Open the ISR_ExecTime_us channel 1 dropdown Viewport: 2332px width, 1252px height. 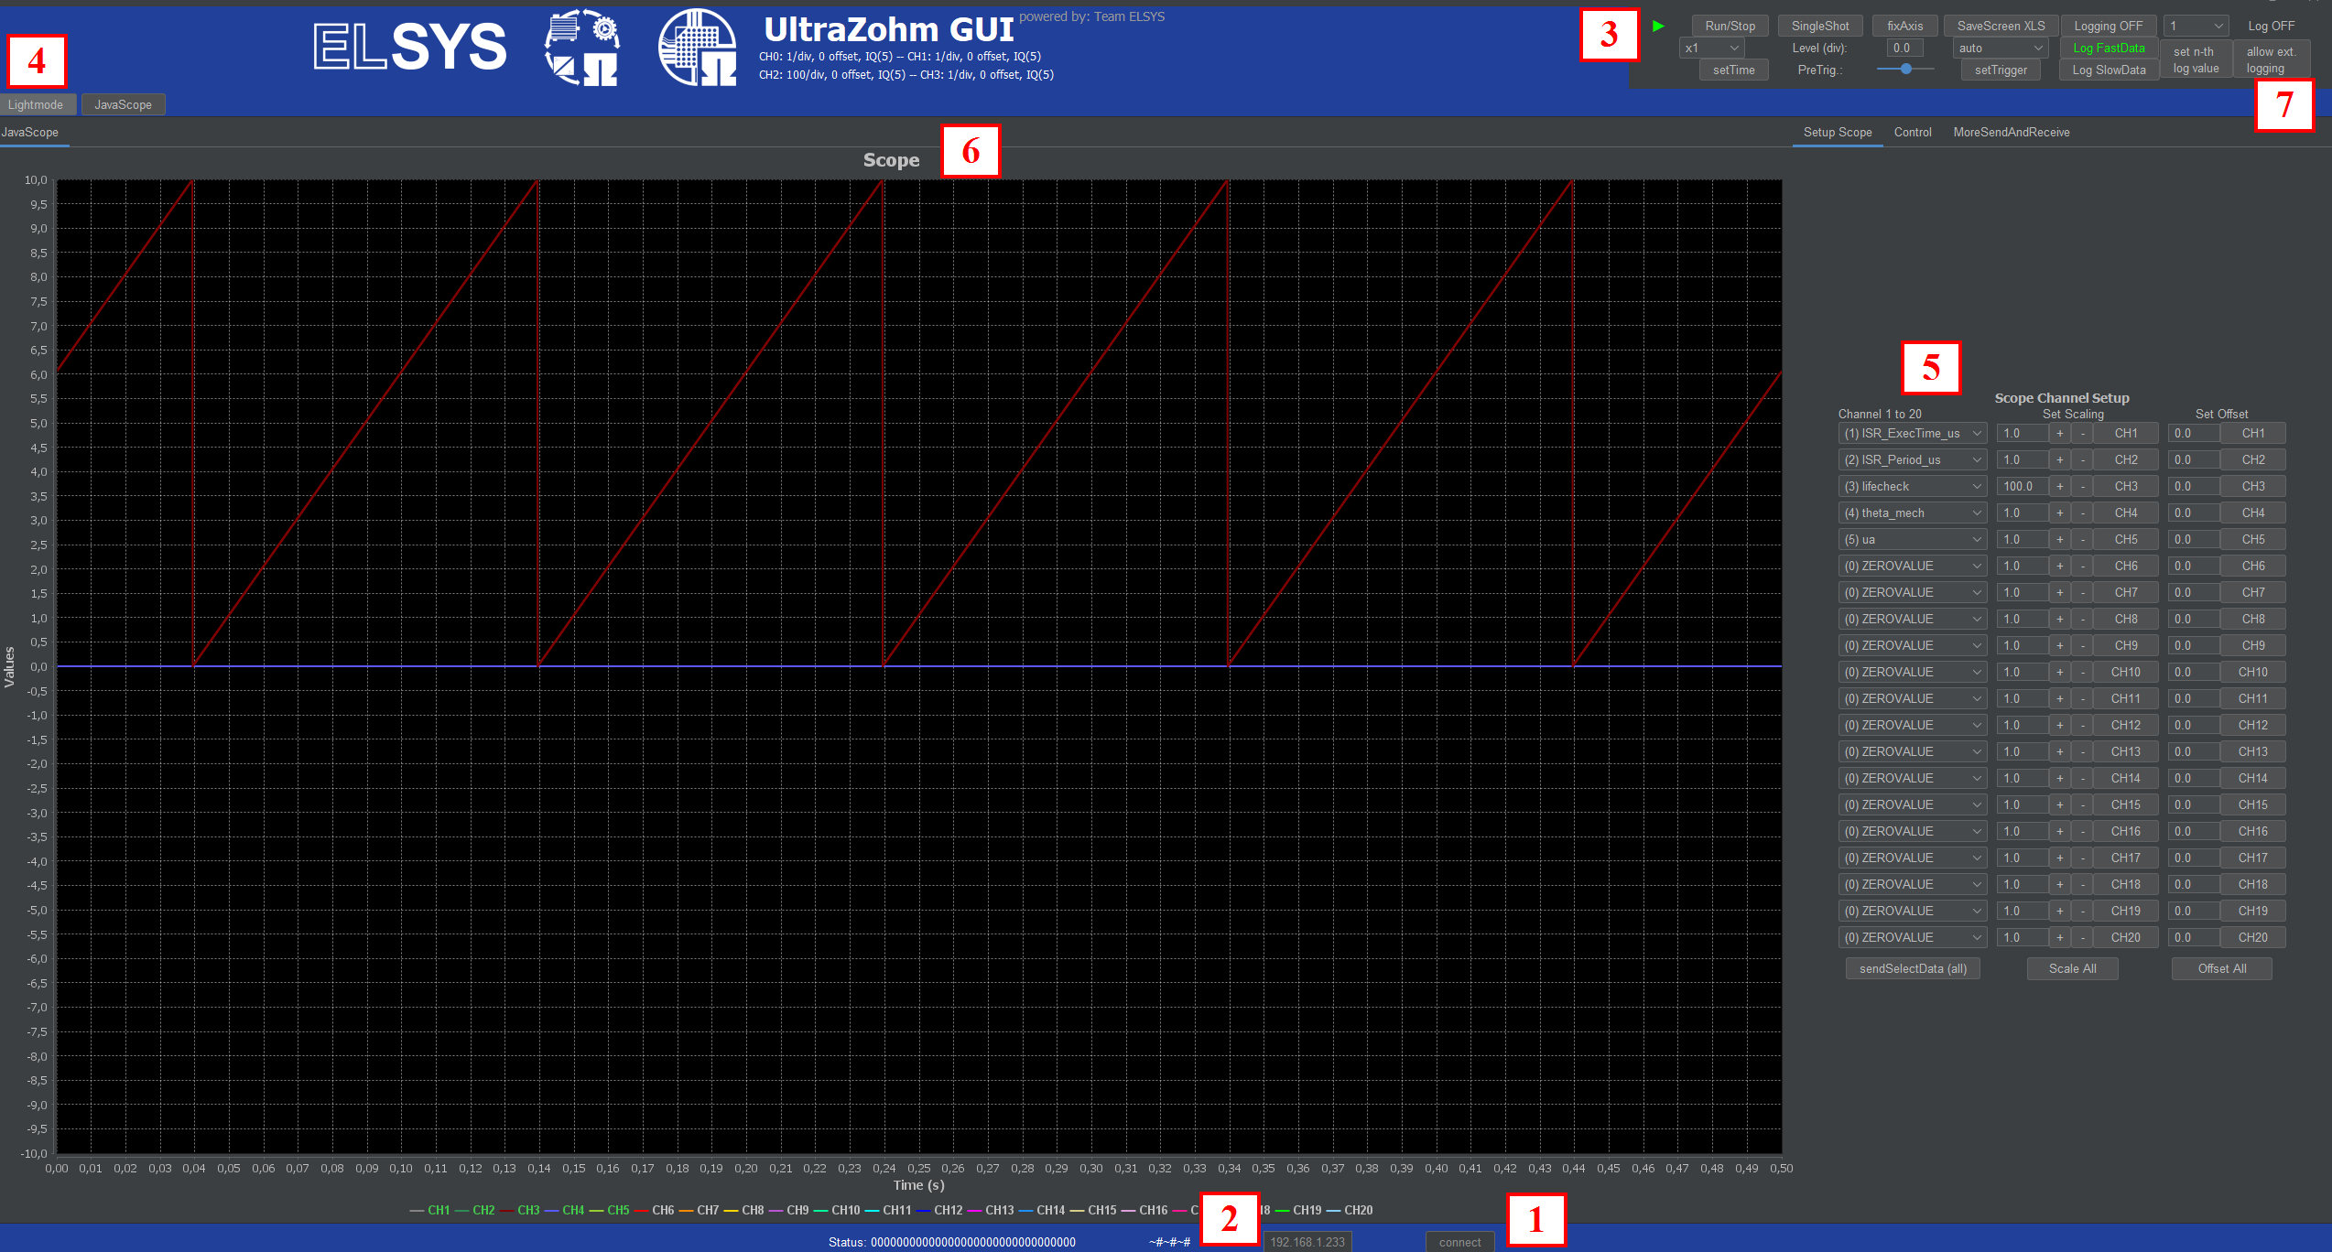[x=1912, y=433]
